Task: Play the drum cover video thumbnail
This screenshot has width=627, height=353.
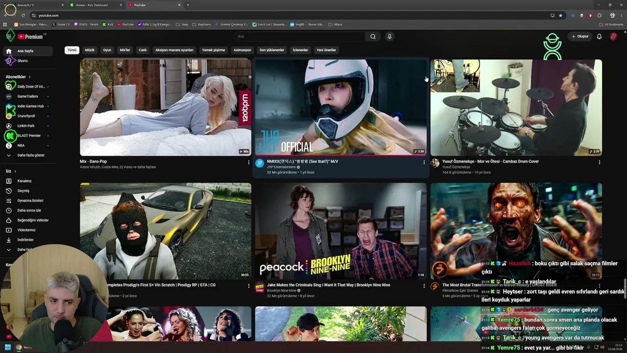Action: tap(516, 107)
